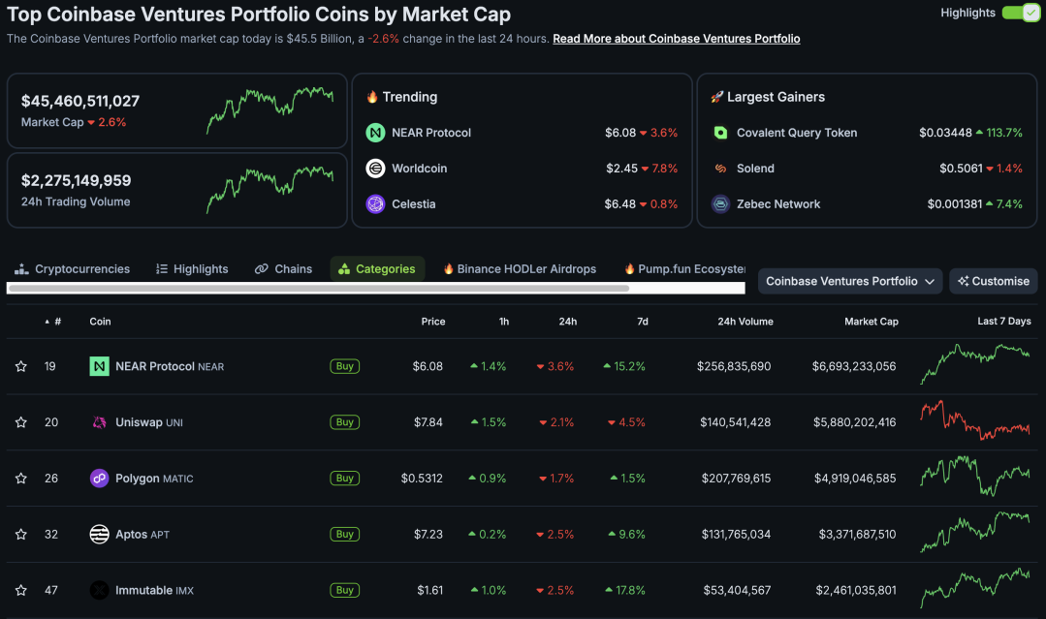Favorite the Immutable IMX row
1046x619 pixels.
[x=20, y=589]
